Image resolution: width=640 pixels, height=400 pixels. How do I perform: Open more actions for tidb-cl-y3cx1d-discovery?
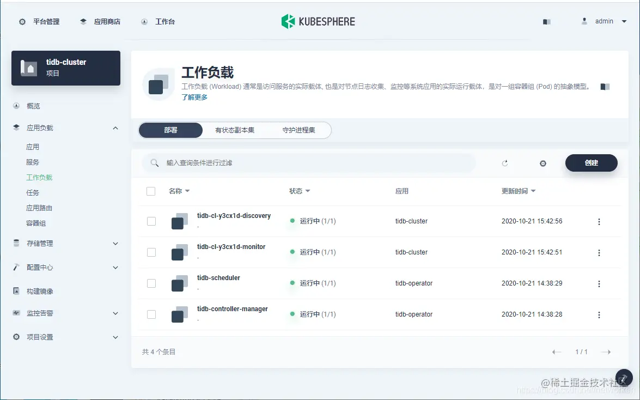point(599,221)
